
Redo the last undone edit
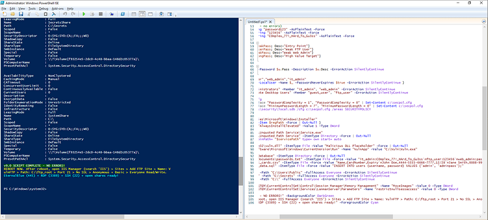pyautogui.click(x=73, y=14)
